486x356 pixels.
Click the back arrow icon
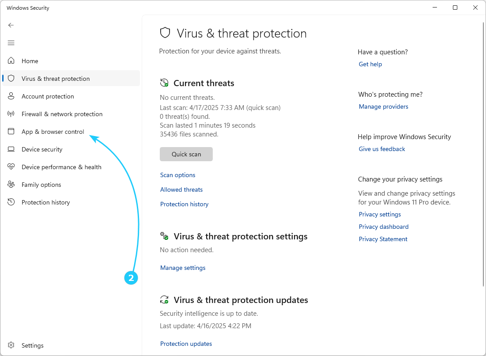11,25
